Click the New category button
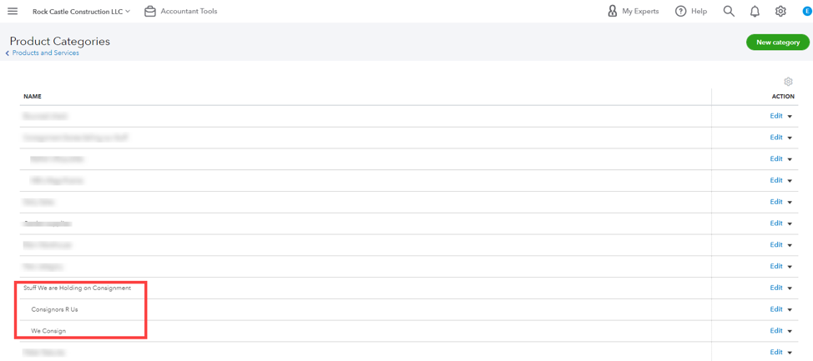The height and width of the screenshot is (361, 813). point(777,43)
